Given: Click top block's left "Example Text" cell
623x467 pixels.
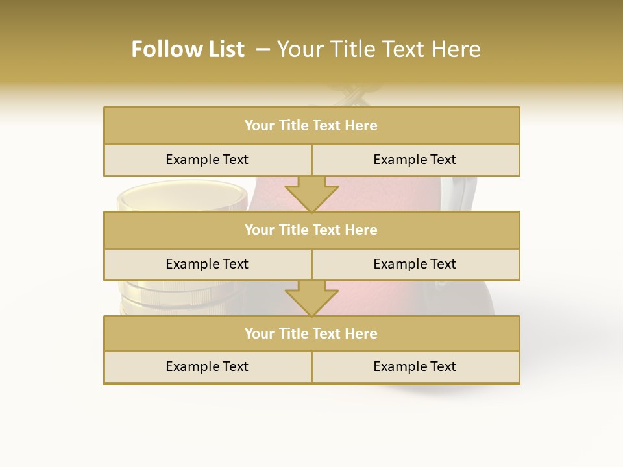Looking at the screenshot, I should pos(207,160).
